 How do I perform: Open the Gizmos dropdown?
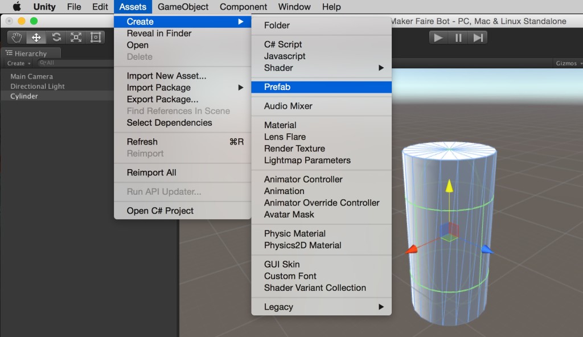(566, 63)
